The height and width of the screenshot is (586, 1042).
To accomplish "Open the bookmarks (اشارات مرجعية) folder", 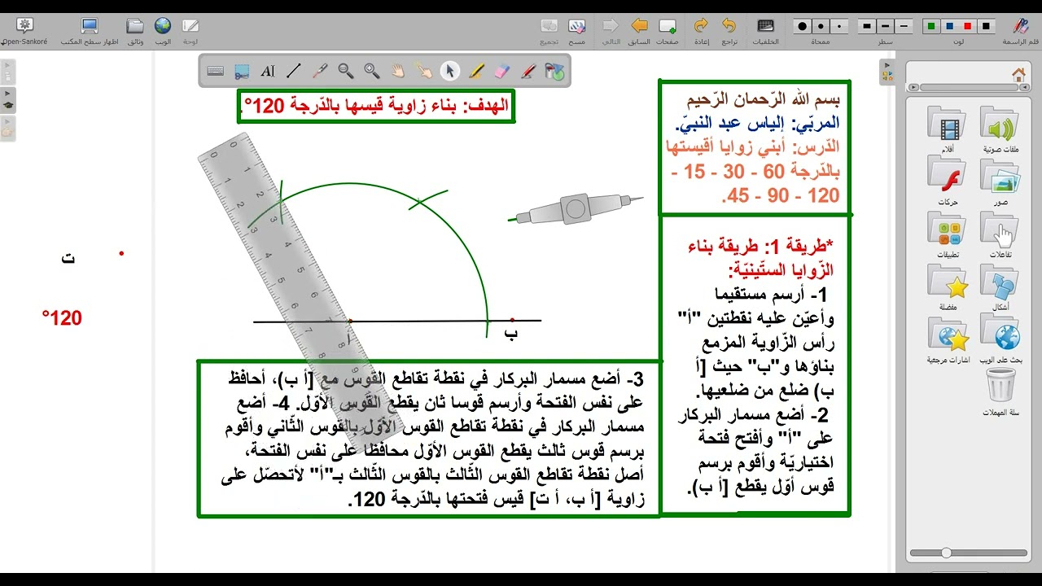I will point(947,340).
